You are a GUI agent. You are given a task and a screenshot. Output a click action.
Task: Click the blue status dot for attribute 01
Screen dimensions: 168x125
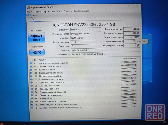point(31,63)
